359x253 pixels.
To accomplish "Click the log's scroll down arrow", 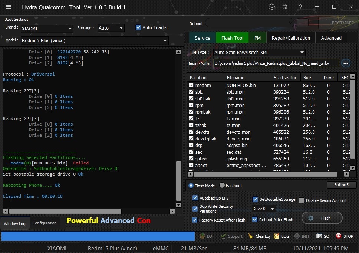I will (179, 205).
